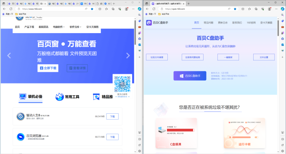Open 更新日志 tab

point(223,23)
